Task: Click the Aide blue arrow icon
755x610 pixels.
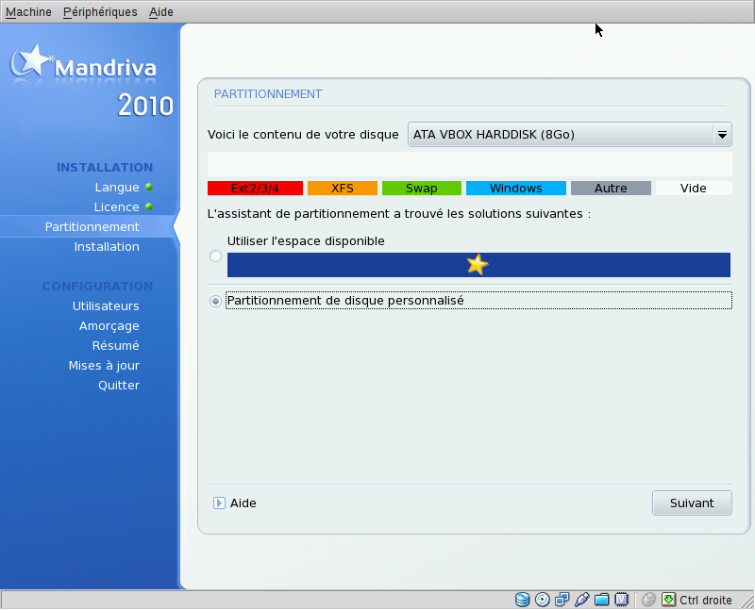Action: coord(219,503)
